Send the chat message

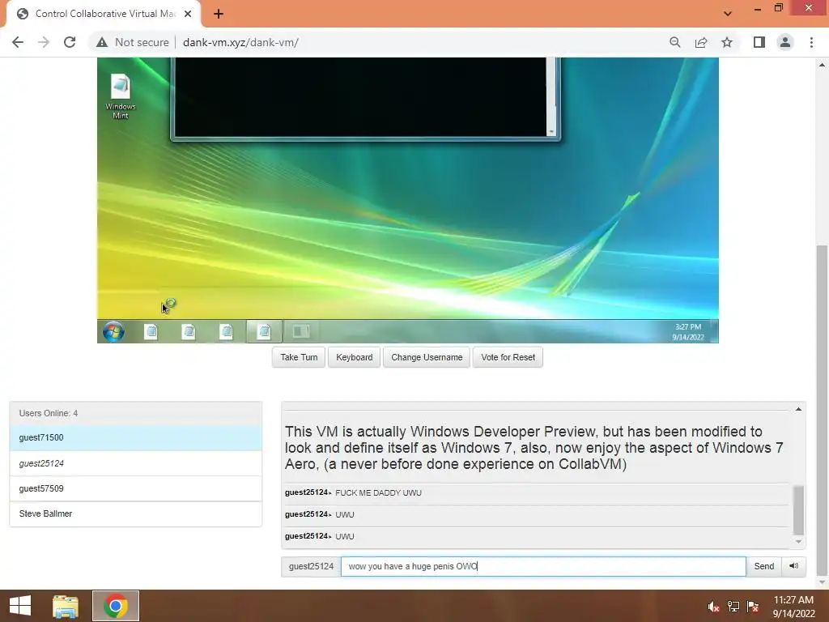click(x=764, y=566)
